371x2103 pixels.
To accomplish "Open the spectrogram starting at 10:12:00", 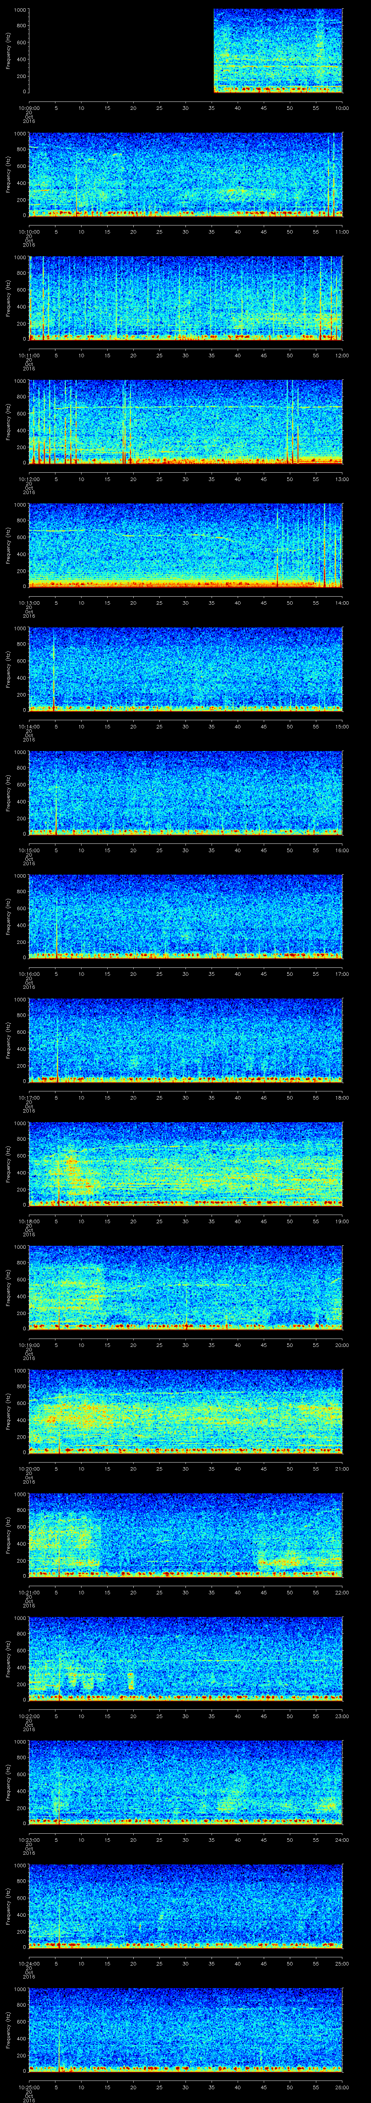I will coord(186,421).
